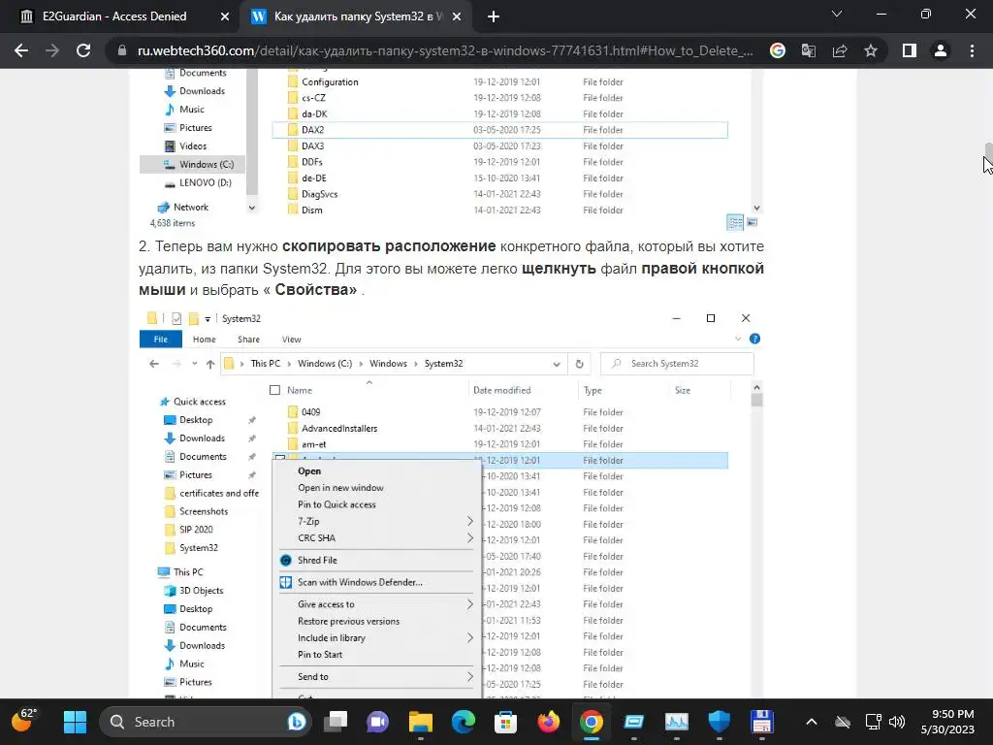Open Task View from the taskbar
This screenshot has width=993, height=745.
(x=336, y=722)
